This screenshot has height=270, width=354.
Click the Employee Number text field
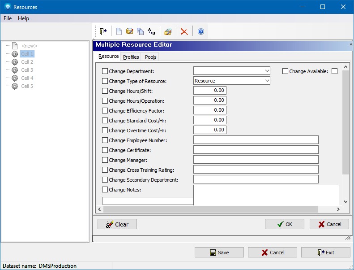click(256, 140)
